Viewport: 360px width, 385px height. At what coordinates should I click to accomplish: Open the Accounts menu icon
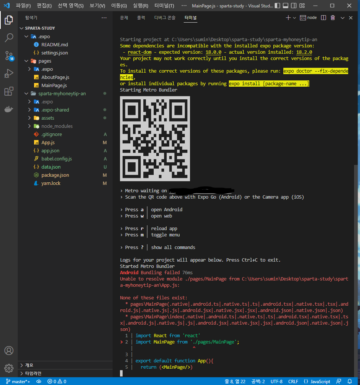click(x=9, y=351)
